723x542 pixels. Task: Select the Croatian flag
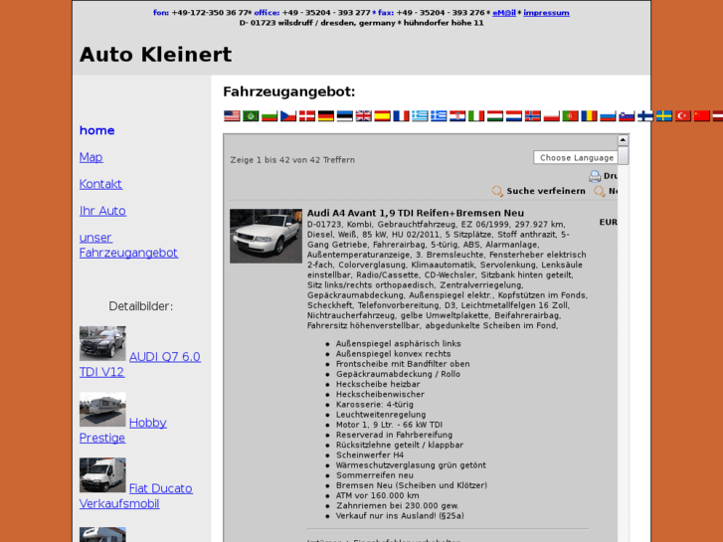point(457,115)
